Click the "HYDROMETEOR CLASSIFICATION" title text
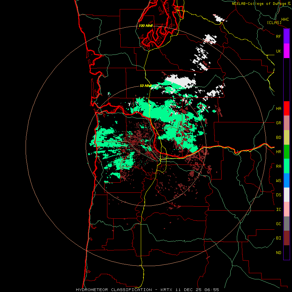Image resolution: width=292 pixels, height=292 pixels. tap(114, 290)
